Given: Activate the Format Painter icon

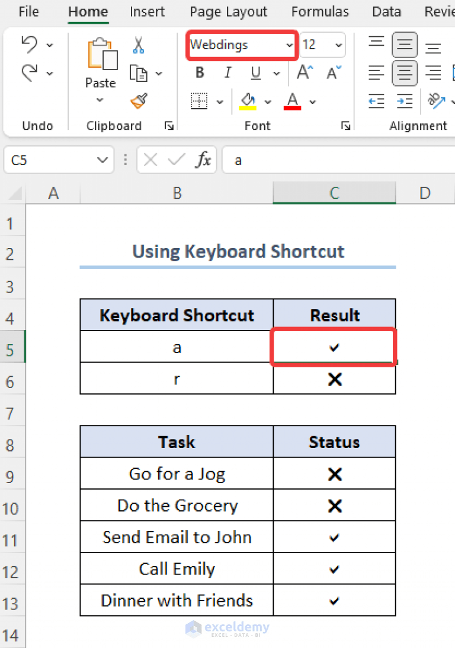Looking at the screenshot, I should point(137,101).
